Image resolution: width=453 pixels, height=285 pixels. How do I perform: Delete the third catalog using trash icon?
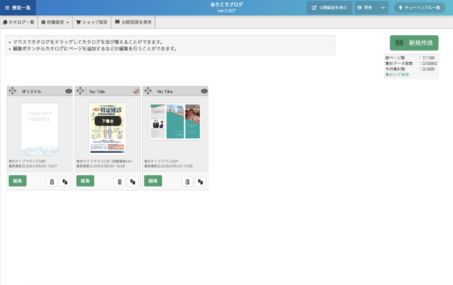(x=188, y=182)
